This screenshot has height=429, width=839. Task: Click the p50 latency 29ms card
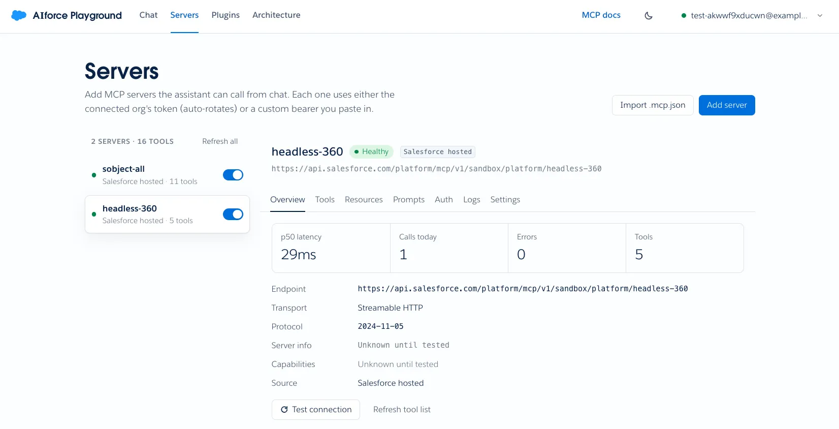[x=331, y=248]
